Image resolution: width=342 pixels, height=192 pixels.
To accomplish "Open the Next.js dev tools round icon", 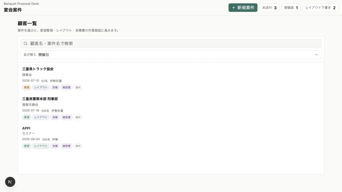I will point(10,182).
